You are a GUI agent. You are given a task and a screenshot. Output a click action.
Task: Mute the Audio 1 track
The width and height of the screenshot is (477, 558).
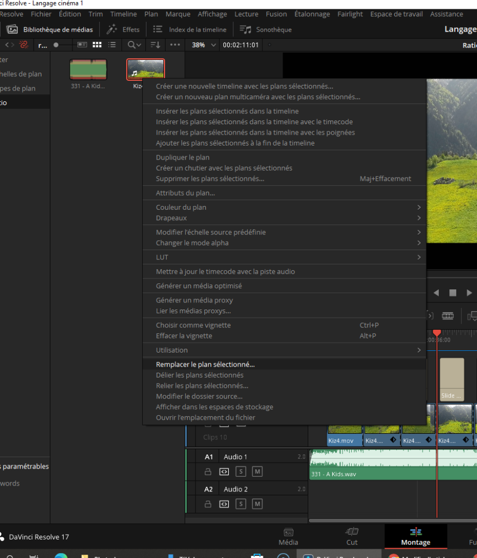(x=258, y=471)
